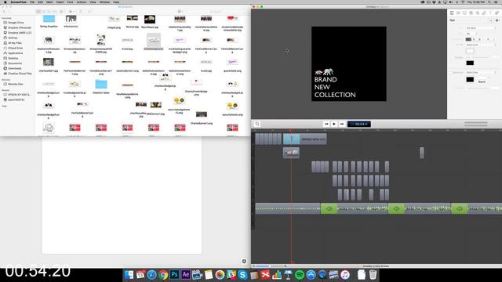Open the Mark menu
The image size is (502, 282).
[49, 2]
